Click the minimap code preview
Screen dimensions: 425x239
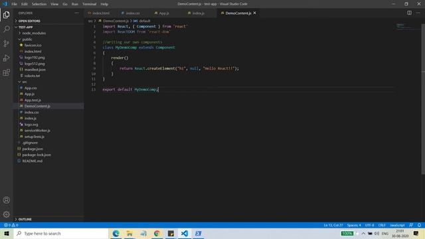[404, 27]
